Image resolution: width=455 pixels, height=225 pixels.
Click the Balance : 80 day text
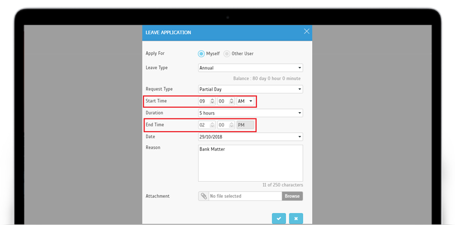[267, 79]
